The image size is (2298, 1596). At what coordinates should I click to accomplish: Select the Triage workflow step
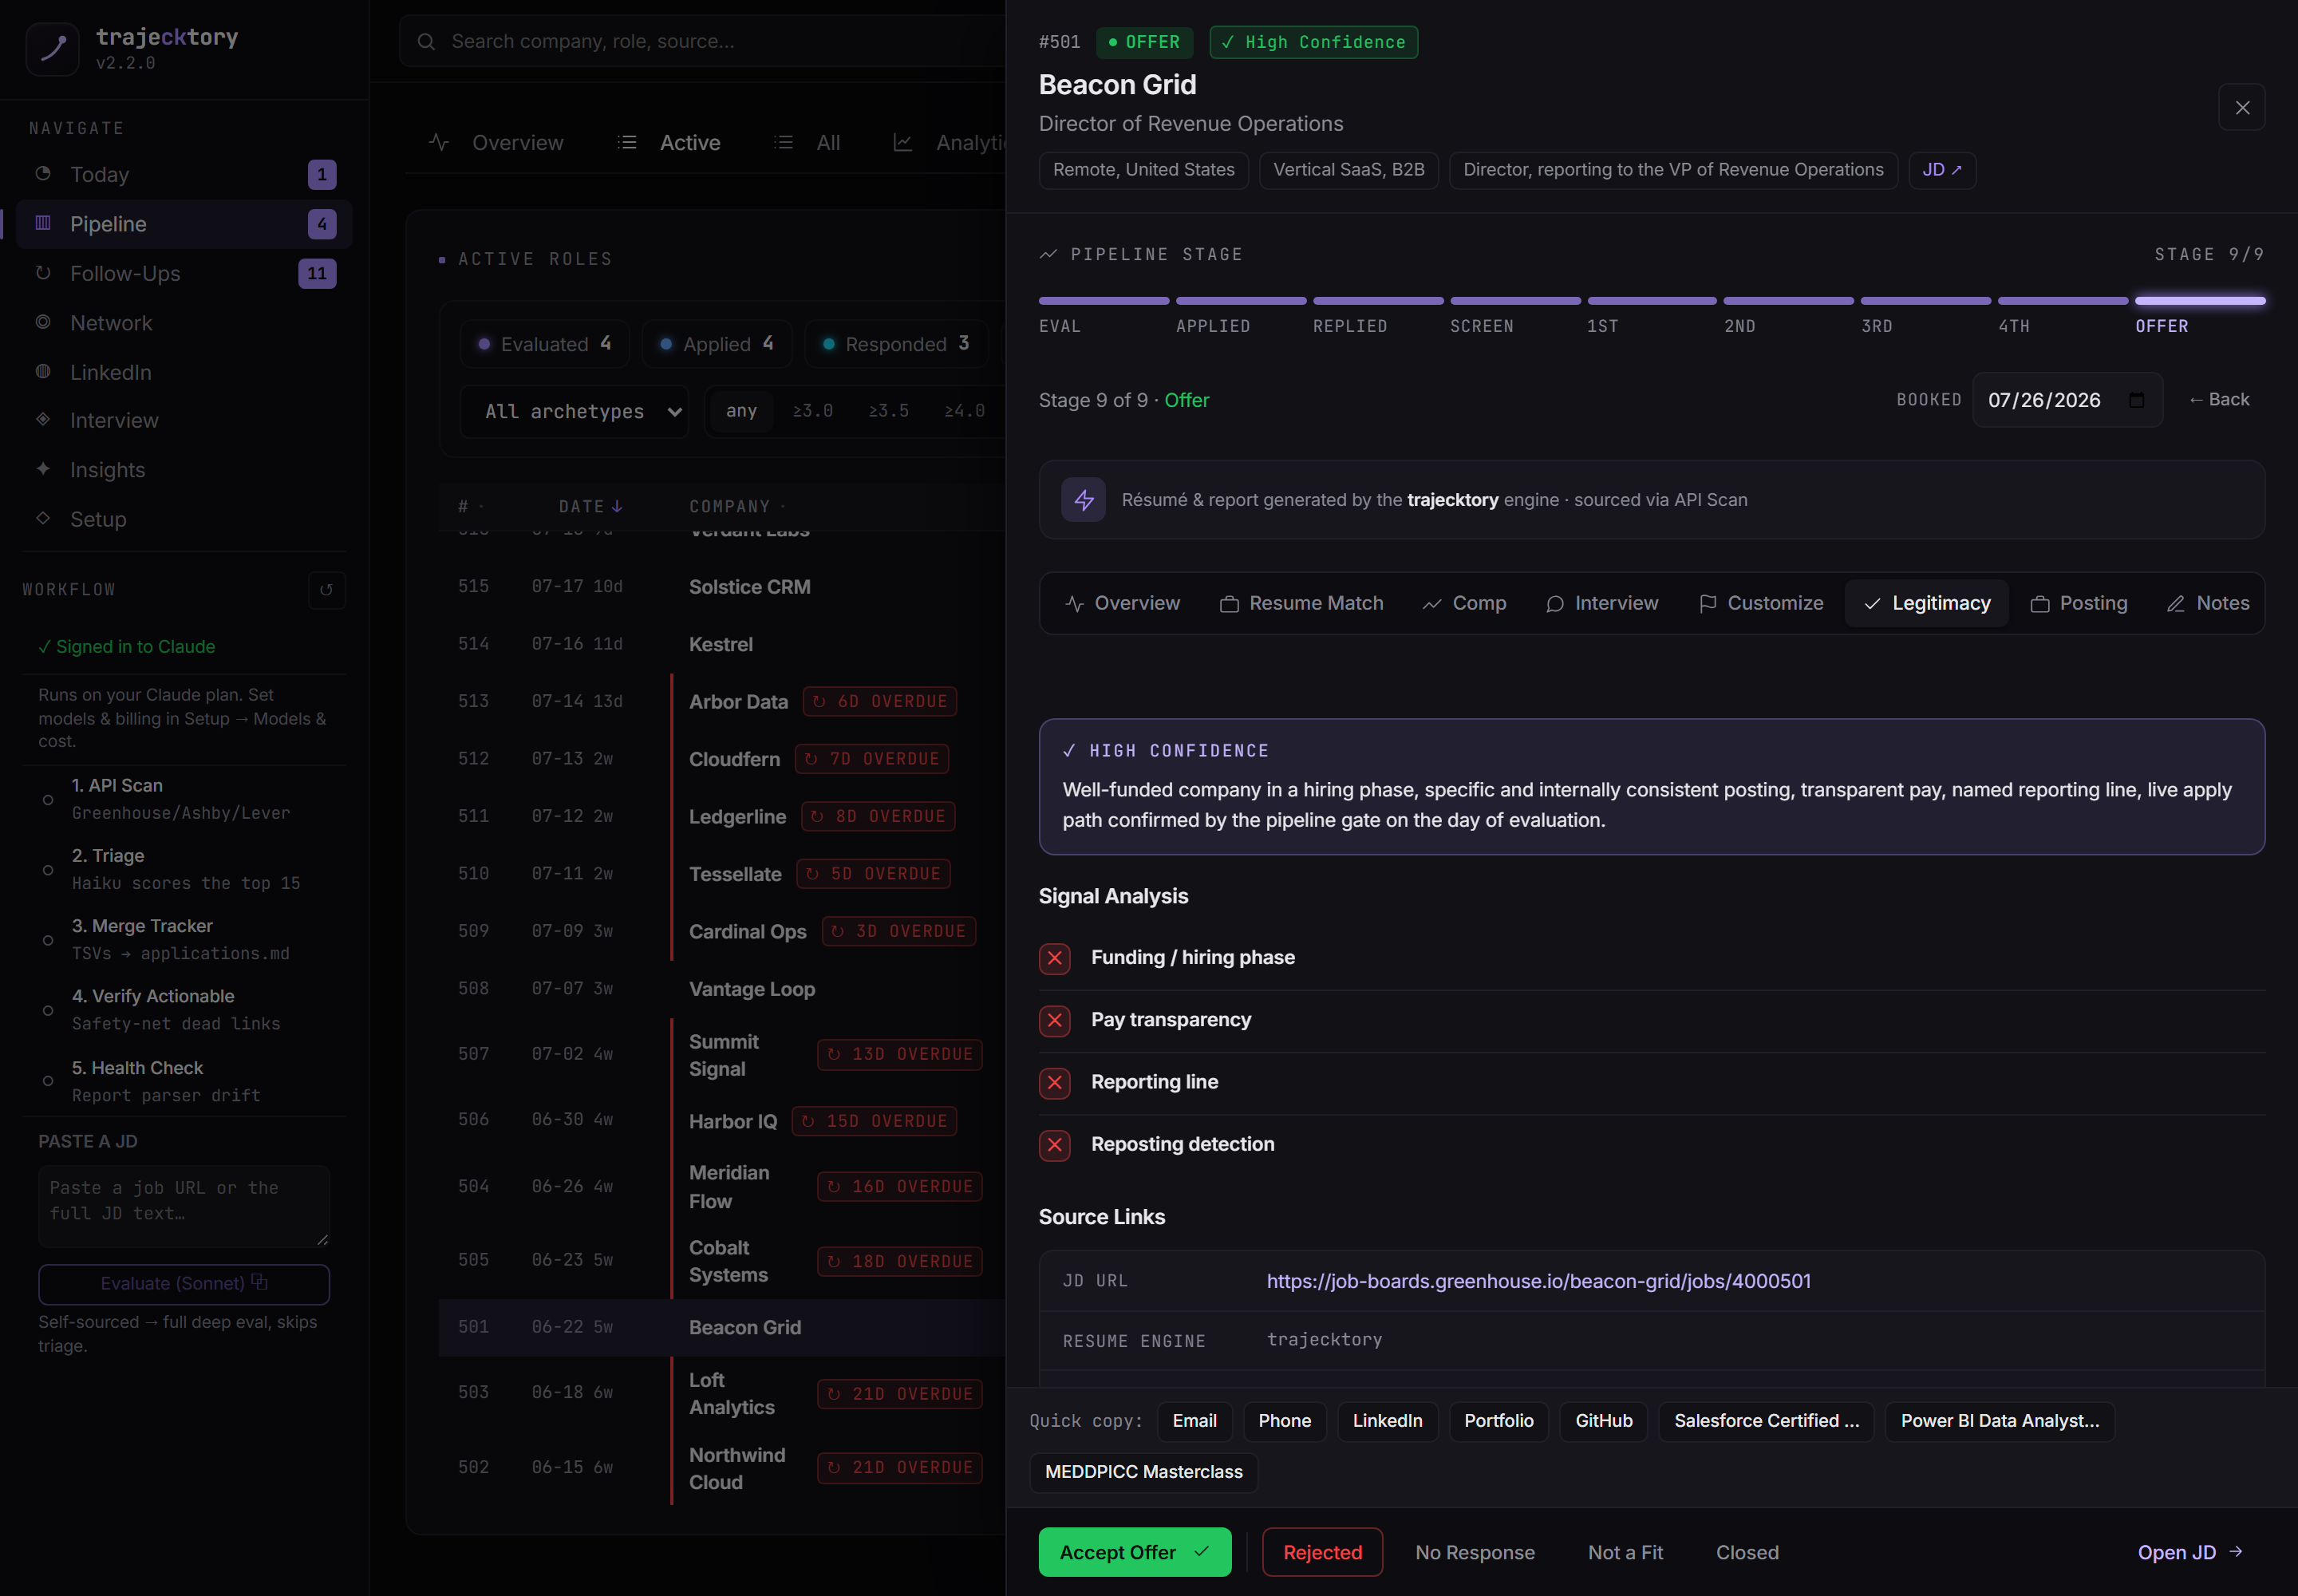pyautogui.click(x=184, y=869)
